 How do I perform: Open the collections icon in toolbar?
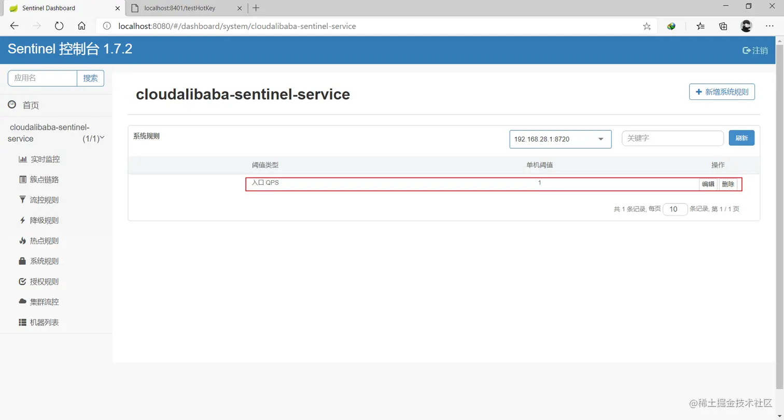pos(723,26)
